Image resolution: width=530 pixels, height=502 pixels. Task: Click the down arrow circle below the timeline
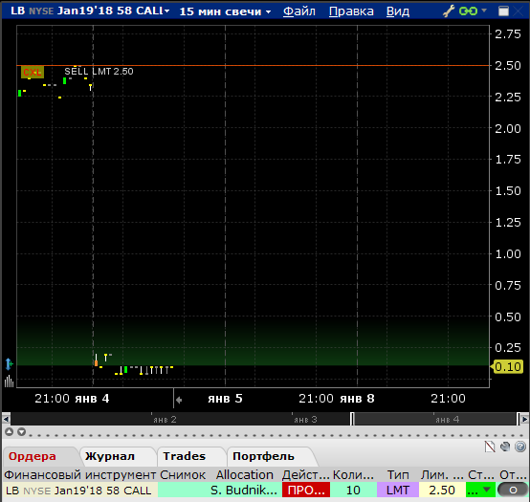[x=22, y=432]
